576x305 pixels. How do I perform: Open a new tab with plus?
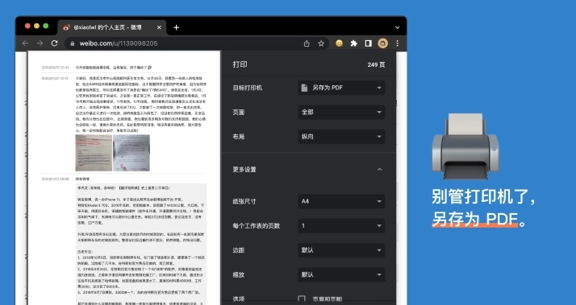point(177,27)
